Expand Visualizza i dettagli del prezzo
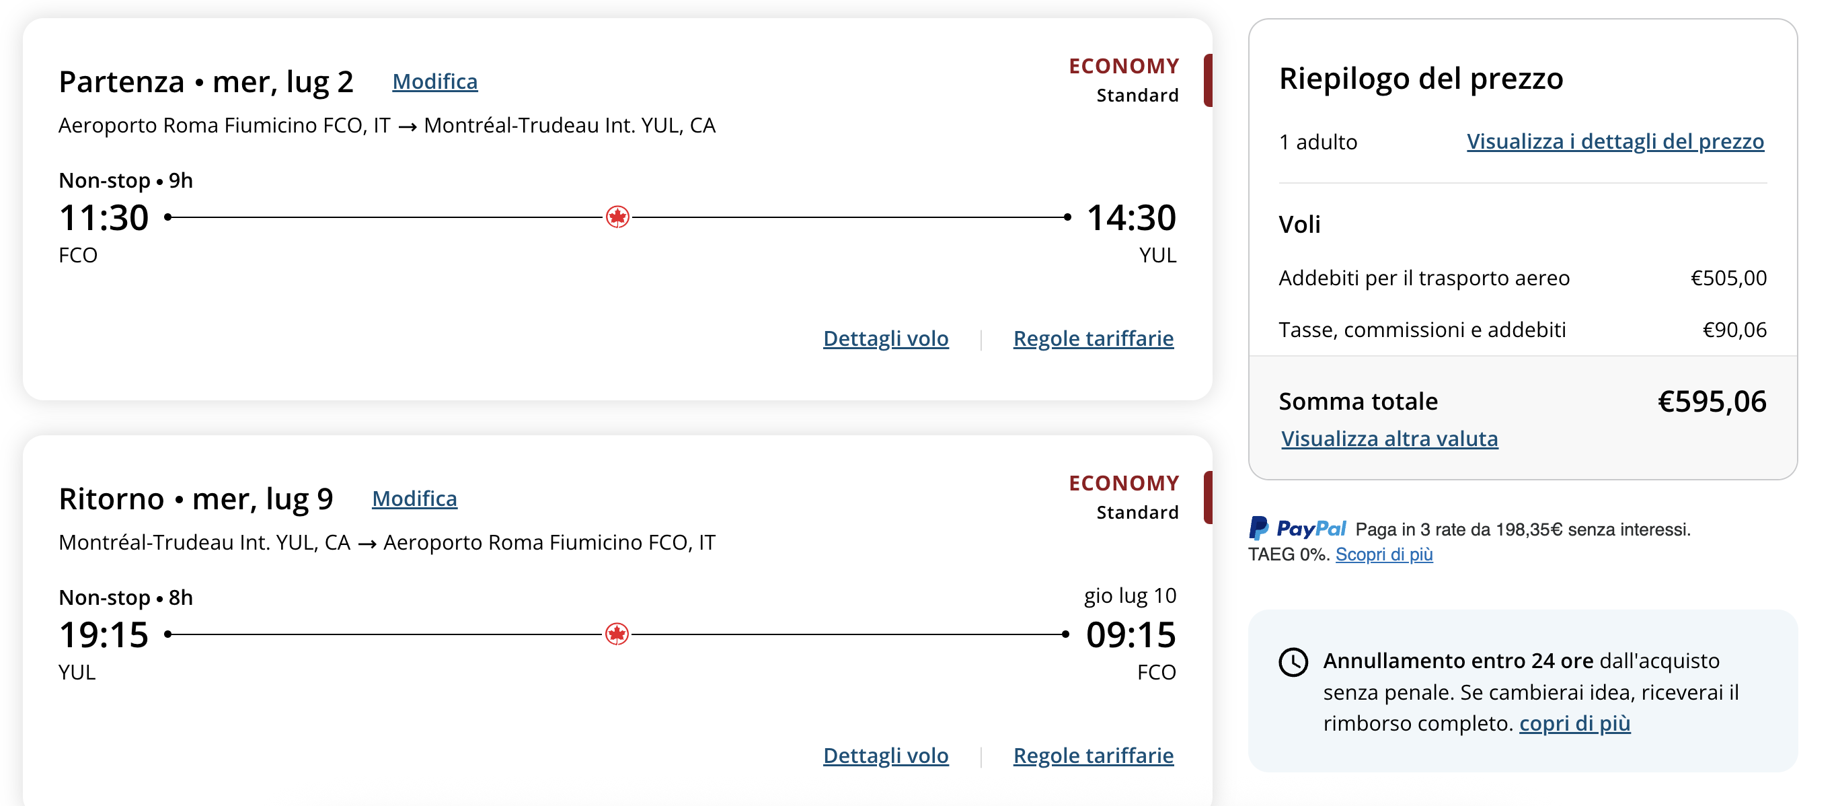Screen dimensions: 1836x806 tap(1615, 141)
